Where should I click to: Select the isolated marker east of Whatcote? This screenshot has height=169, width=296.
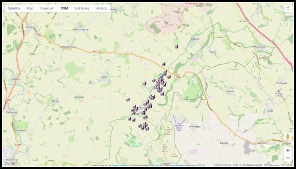click(128, 100)
